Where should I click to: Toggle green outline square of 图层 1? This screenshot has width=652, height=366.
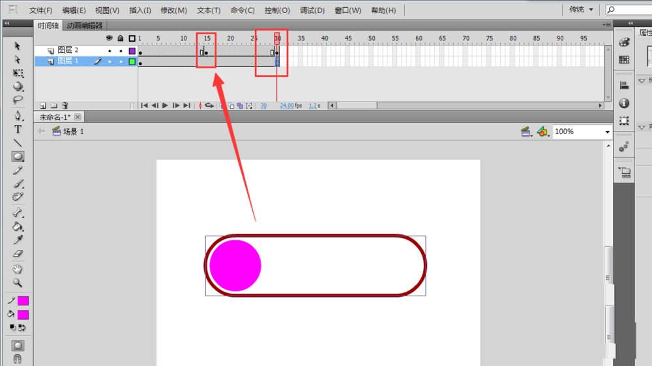click(132, 61)
